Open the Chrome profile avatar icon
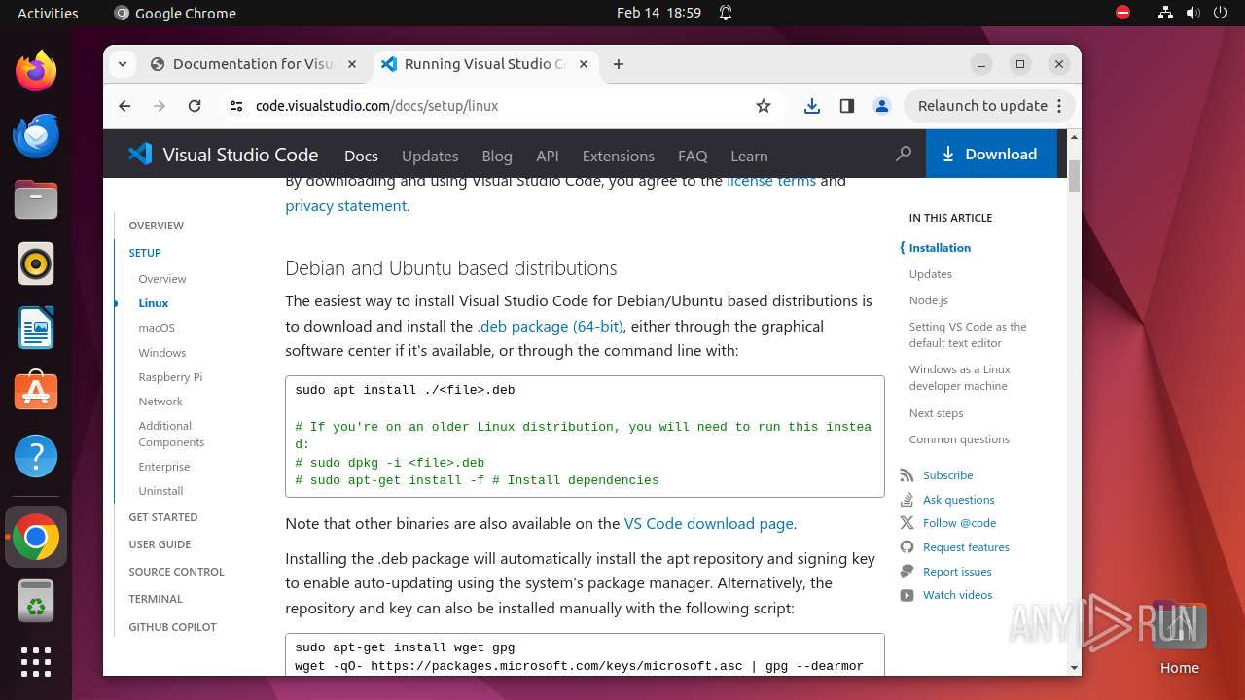The height and width of the screenshot is (700, 1245). [882, 106]
